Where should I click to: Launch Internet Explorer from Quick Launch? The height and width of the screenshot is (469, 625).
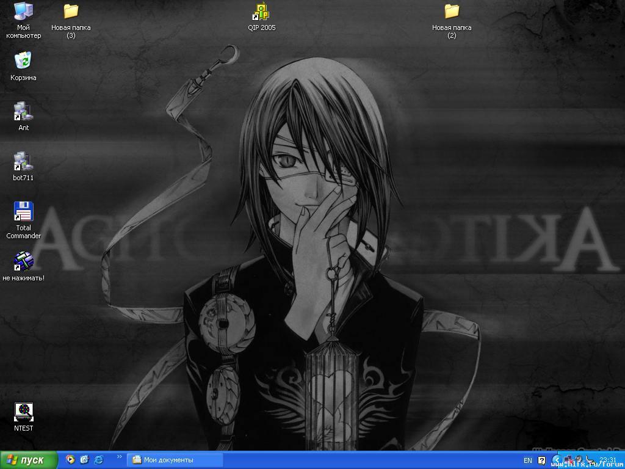click(98, 460)
